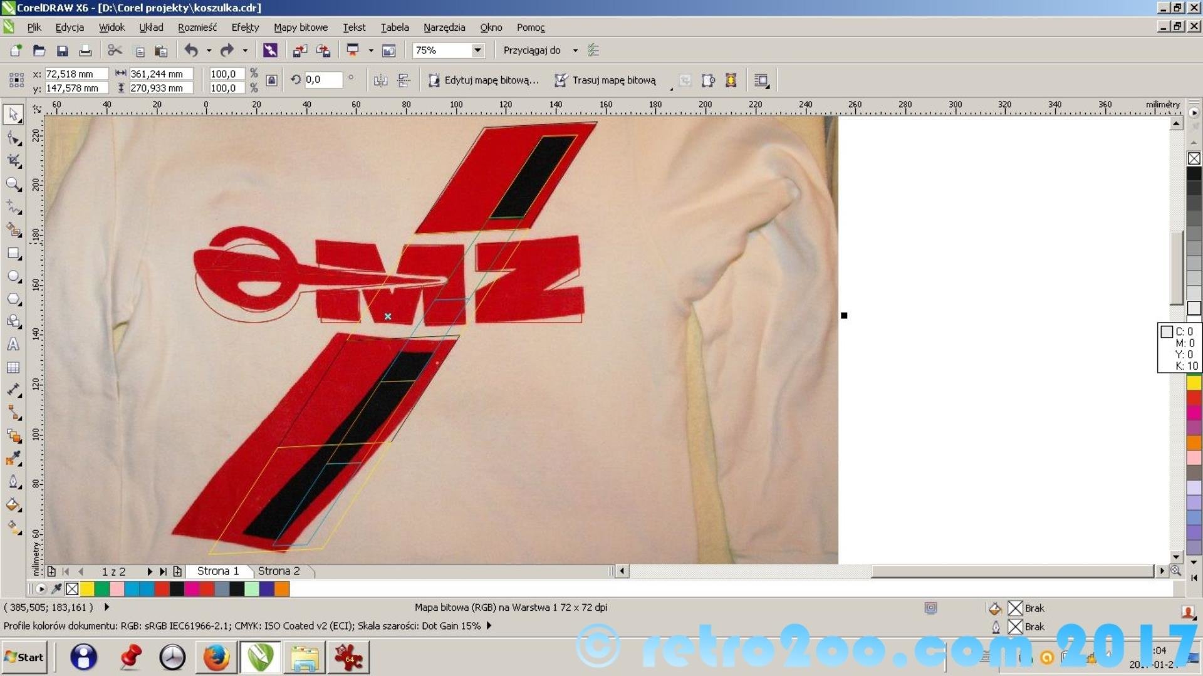This screenshot has height=676, width=1203.
Task: Pick the yellow swatch in the document palette
Action: (87, 589)
